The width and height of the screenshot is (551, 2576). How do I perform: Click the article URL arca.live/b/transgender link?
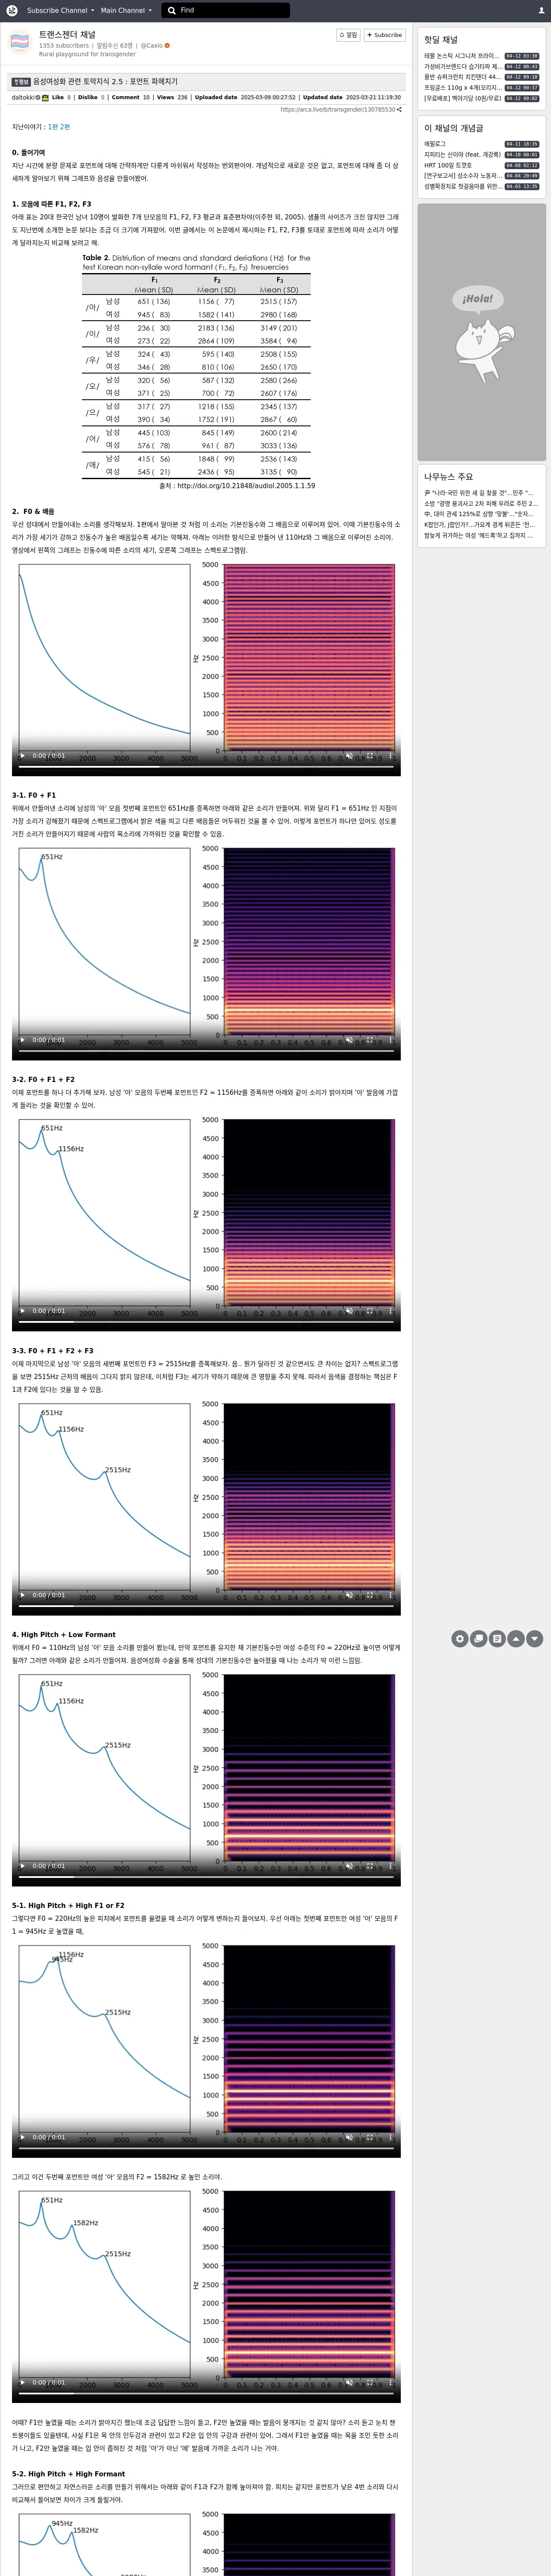pyautogui.click(x=338, y=110)
